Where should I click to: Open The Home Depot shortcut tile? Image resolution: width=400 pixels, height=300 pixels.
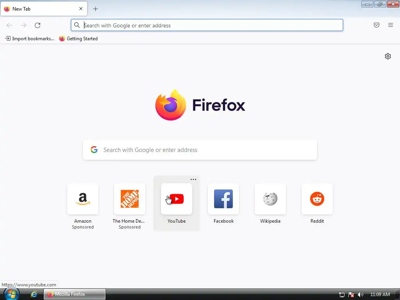(130, 199)
